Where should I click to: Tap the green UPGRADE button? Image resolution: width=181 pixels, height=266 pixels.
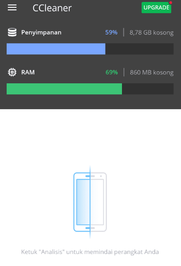(x=156, y=8)
